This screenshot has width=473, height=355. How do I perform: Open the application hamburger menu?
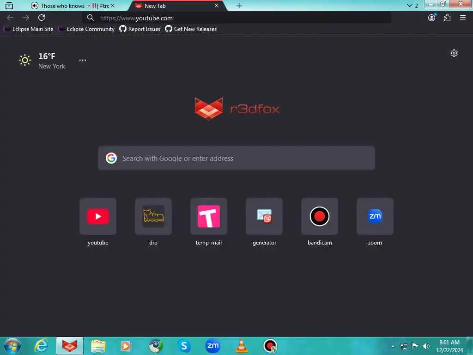(463, 18)
